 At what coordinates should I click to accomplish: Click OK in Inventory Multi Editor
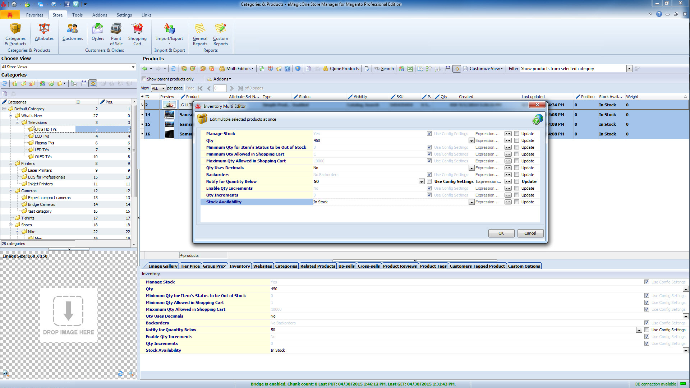coord(501,233)
